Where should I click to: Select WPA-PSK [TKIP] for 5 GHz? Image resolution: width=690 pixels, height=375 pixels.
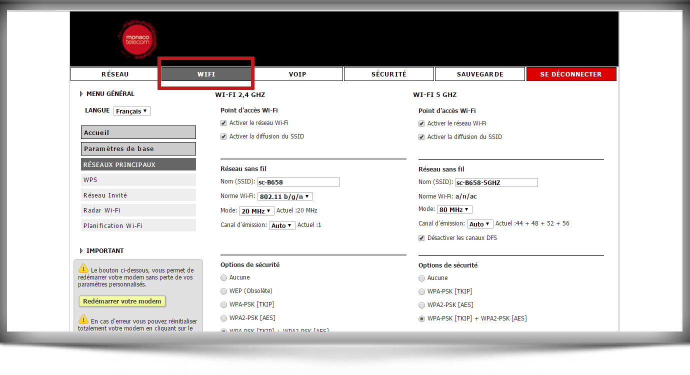pos(422,291)
